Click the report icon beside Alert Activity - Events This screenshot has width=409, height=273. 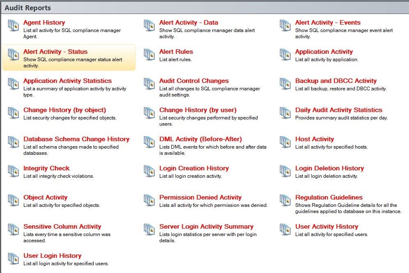point(285,25)
